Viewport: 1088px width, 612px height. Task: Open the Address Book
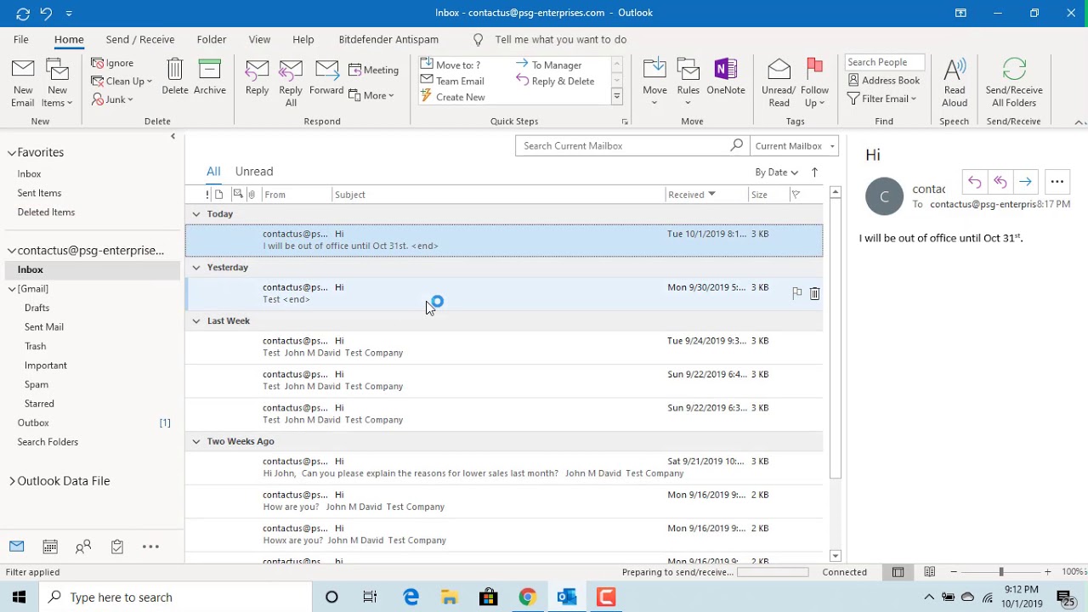click(884, 80)
